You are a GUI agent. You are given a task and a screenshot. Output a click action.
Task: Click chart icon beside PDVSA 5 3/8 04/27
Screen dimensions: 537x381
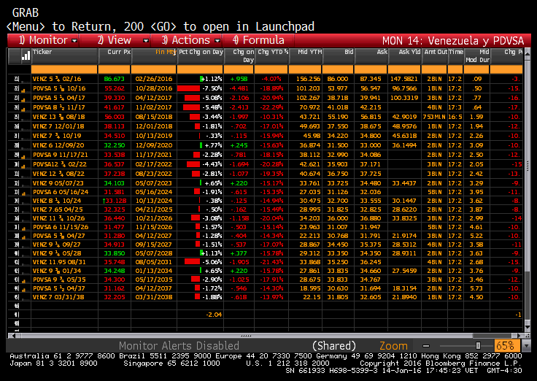(x=23, y=238)
